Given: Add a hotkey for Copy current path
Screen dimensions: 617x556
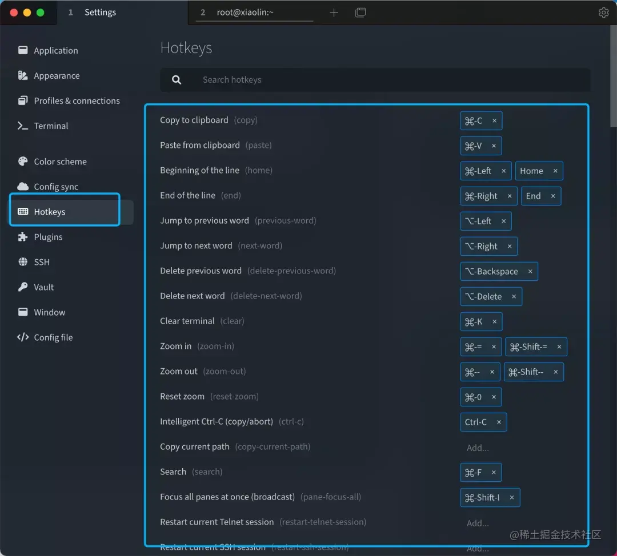Looking at the screenshot, I should pyautogui.click(x=478, y=448).
